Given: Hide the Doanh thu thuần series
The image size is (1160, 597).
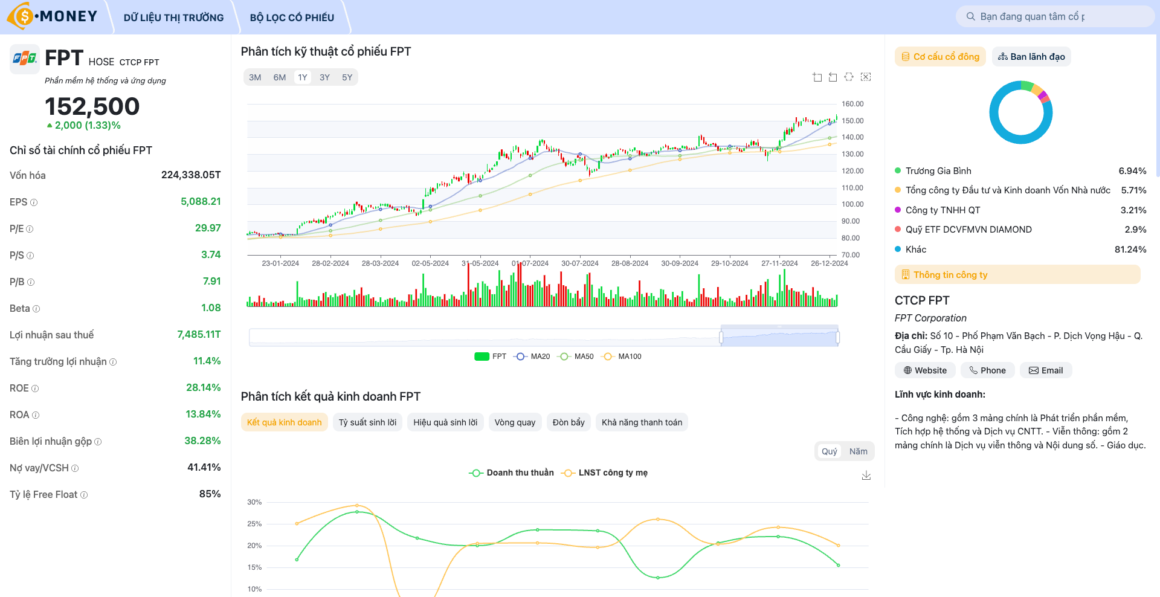Looking at the screenshot, I should (512, 473).
